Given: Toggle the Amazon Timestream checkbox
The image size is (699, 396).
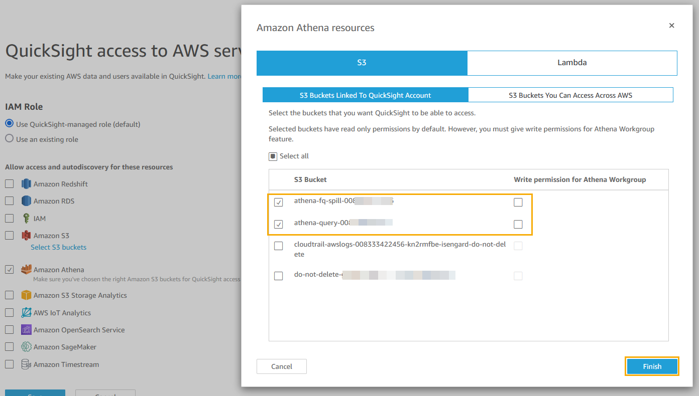Looking at the screenshot, I should [x=9, y=364].
